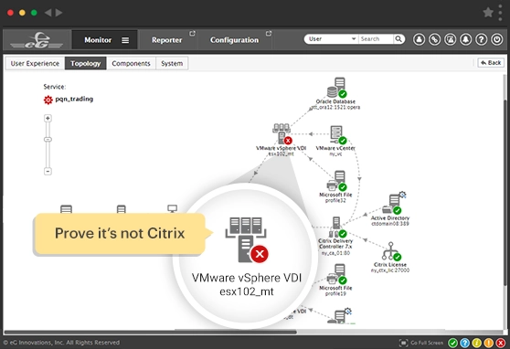This screenshot has width=510, height=349.
Task: Select the Oracle Database node icon
Action: [336, 88]
